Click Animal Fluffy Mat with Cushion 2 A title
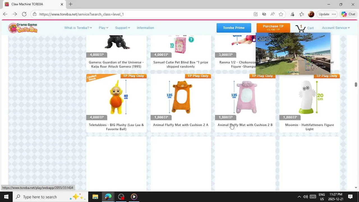 click(181, 125)
